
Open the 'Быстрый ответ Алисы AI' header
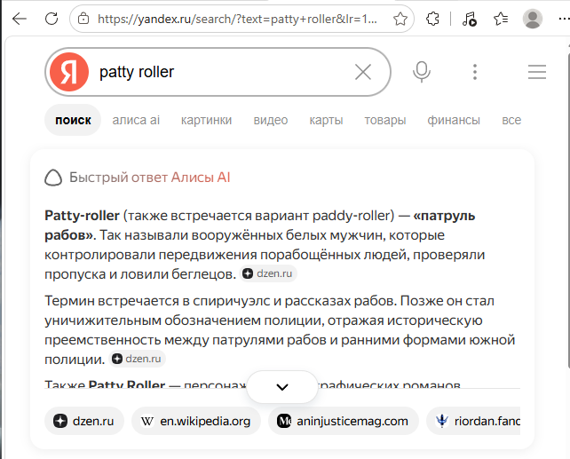tap(149, 178)
